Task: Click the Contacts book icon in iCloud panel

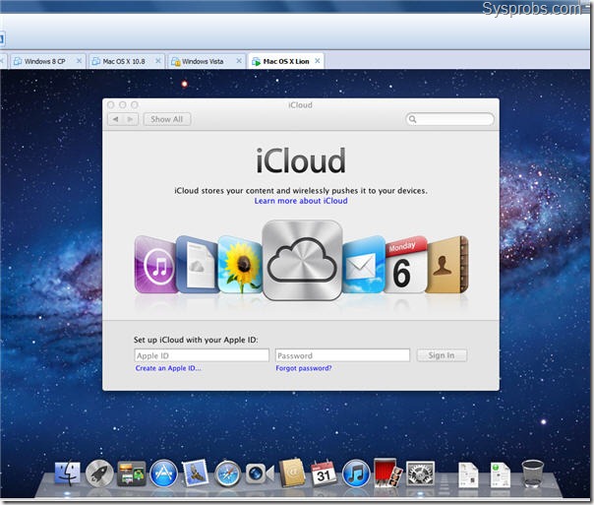Action: 447,265
